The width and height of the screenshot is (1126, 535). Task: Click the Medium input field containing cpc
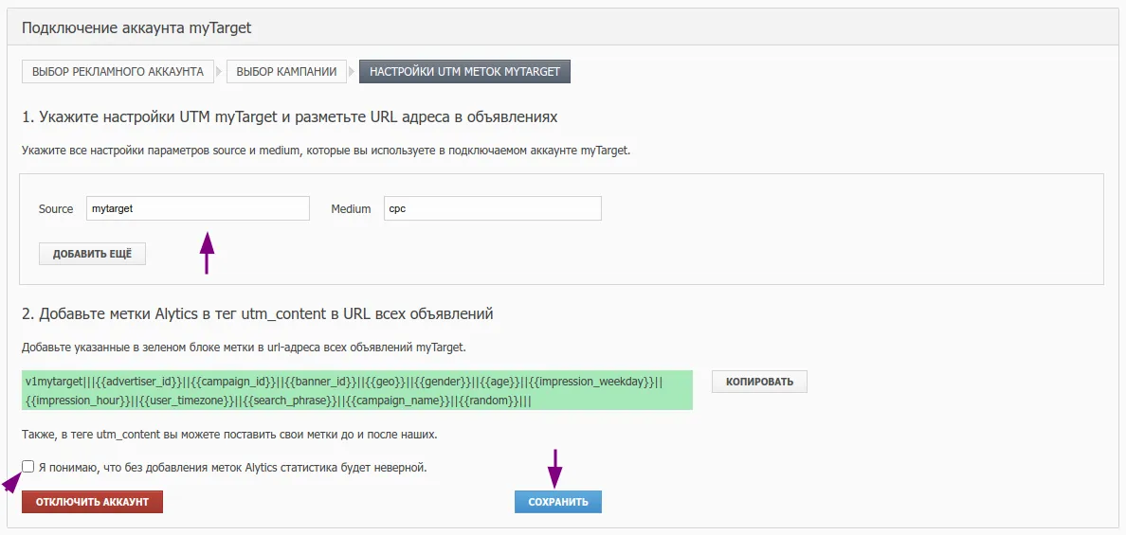(493, 208)
